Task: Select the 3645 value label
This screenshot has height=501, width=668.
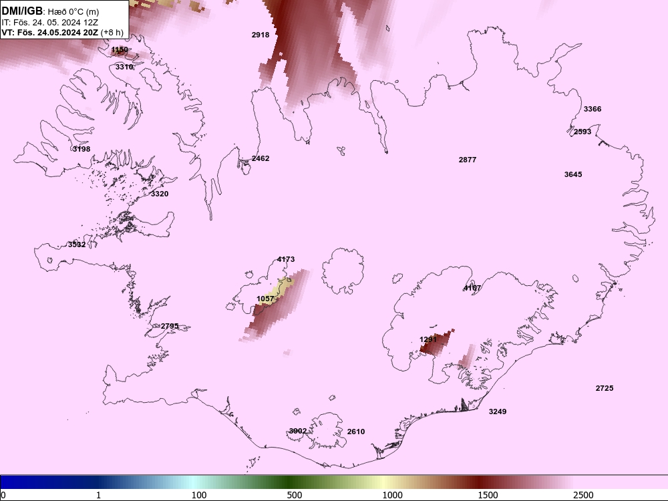Action: pos(573,174)
